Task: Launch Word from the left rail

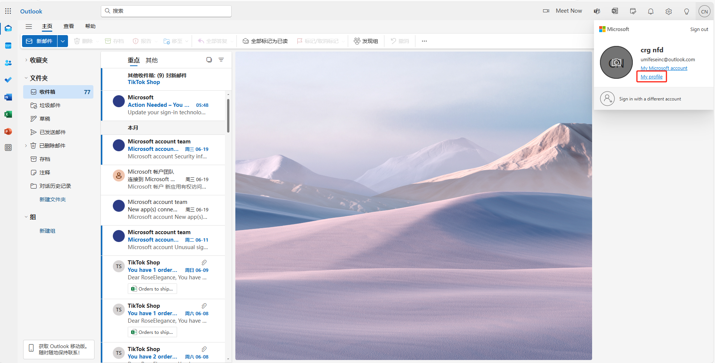Action: (8, 97)
